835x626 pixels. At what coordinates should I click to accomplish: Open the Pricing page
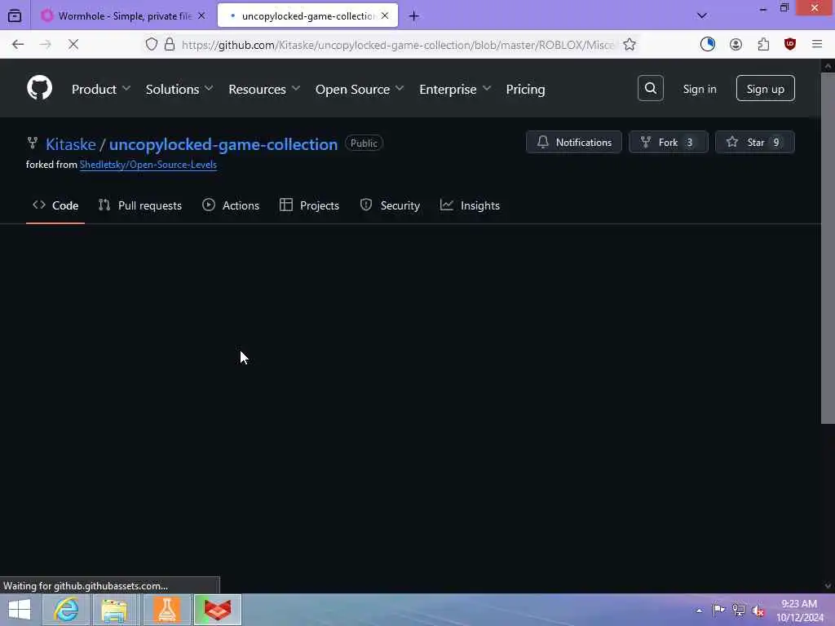point(525,89)
